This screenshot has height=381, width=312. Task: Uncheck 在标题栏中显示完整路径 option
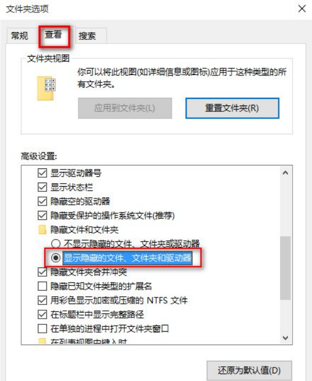(x=42, y=314)
